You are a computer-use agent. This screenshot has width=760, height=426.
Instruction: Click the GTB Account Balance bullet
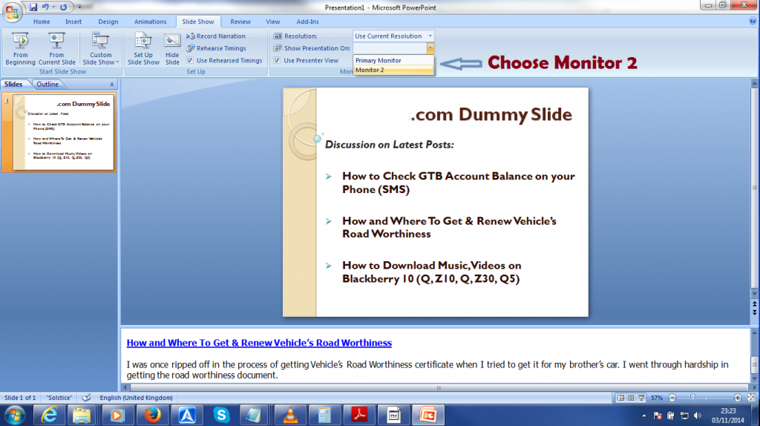click(x=459, y=183)
